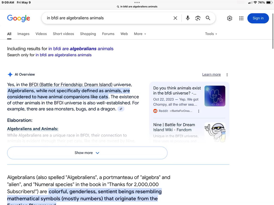Open Google apps grid icon
Screen dimensions: 274x205
[x=241, y=18]
